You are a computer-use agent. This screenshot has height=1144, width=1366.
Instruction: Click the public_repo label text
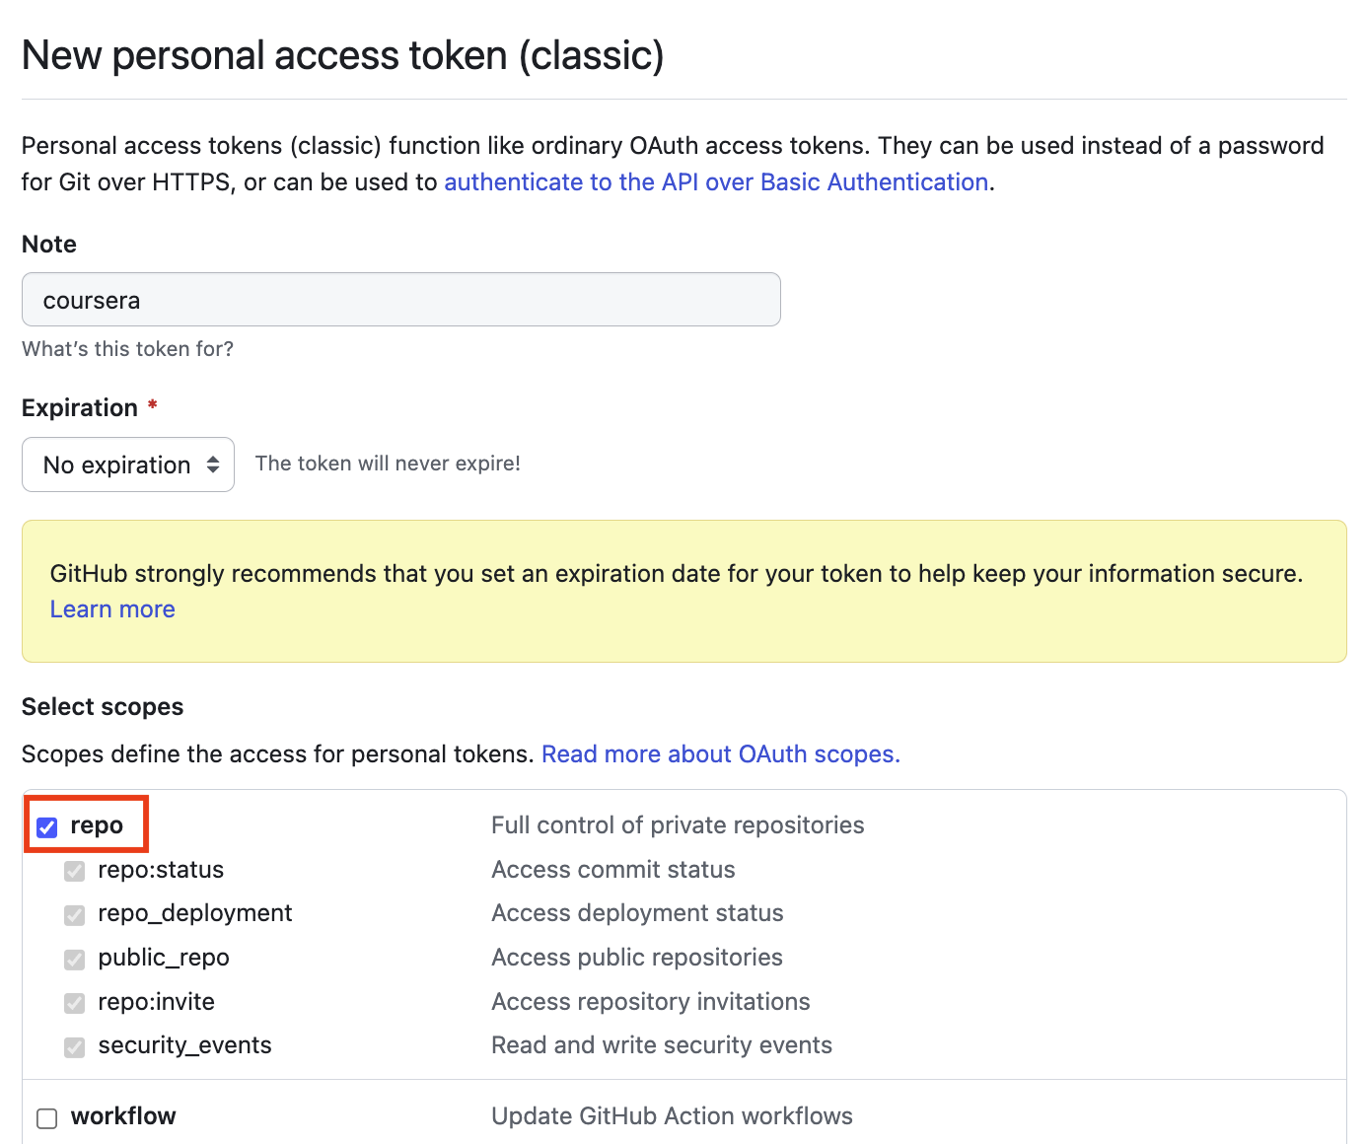pyautogui.click(x=164, y=958)
